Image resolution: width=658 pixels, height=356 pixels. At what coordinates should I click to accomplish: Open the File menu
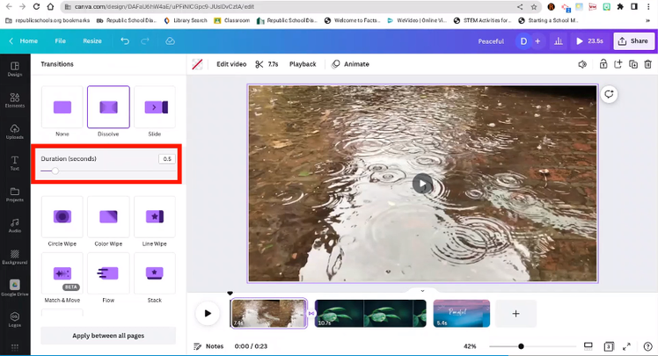click(x=60, y=41)
